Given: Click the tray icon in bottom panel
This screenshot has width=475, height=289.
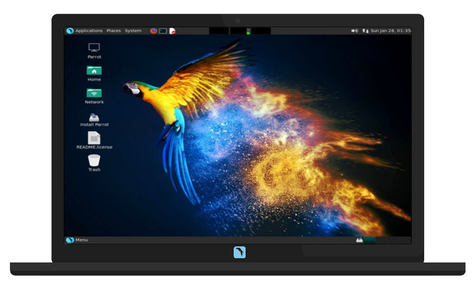Looking at the screenshot, I should (360, 240).
